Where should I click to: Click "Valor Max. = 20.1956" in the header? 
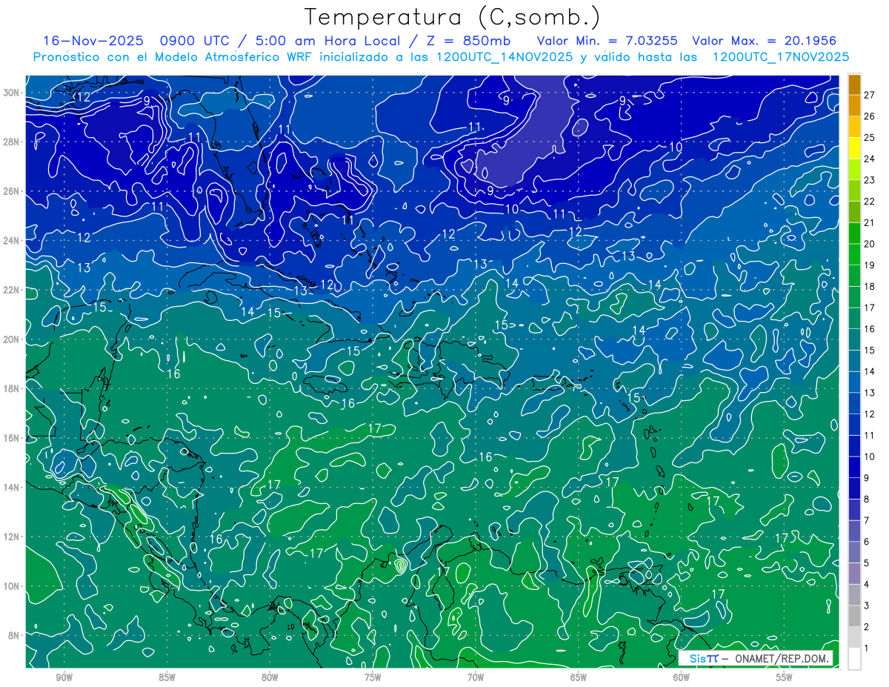coord(765,41)
